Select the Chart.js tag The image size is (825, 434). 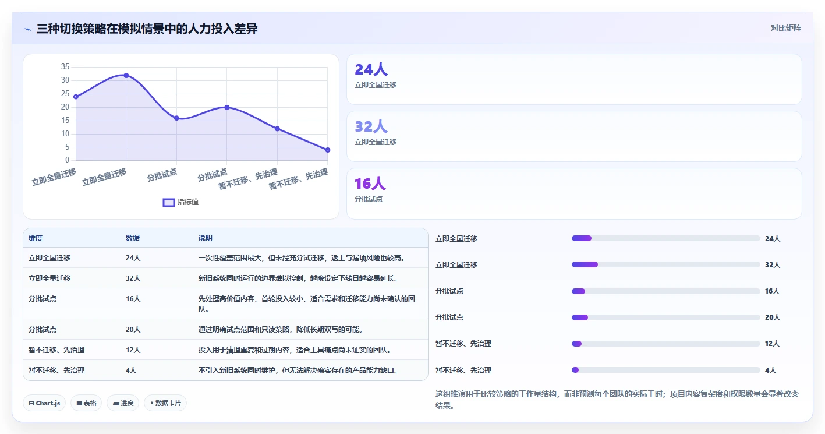tap(44, 403)
